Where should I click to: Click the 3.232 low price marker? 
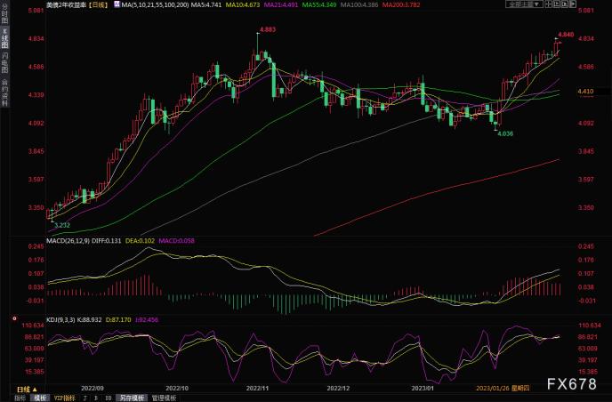click(62, 225)
